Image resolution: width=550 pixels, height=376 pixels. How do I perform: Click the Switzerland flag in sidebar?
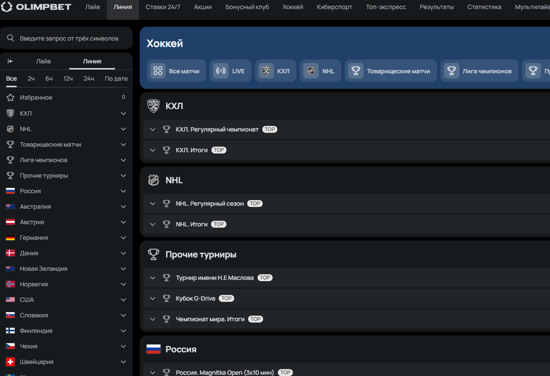(x=10, y=362)
